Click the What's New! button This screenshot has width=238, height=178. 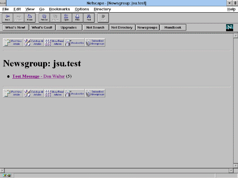(x=16, y=27)
